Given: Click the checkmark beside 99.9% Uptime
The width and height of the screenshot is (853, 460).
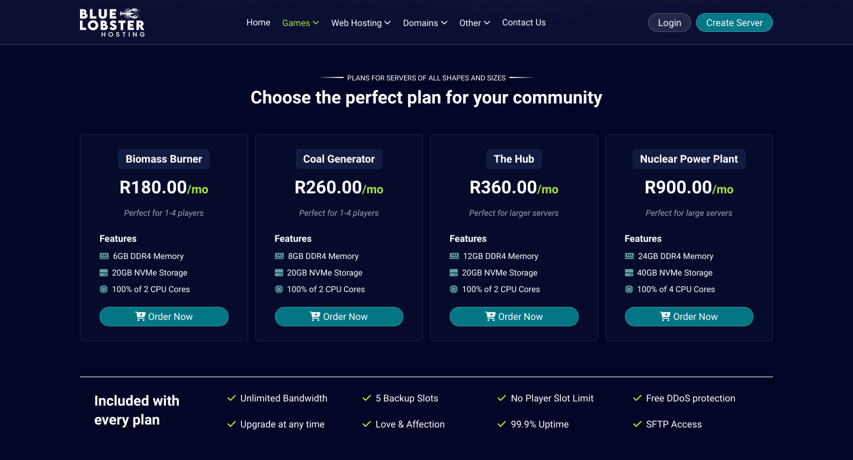Looking at the screenshot, I should click(502, 424).
